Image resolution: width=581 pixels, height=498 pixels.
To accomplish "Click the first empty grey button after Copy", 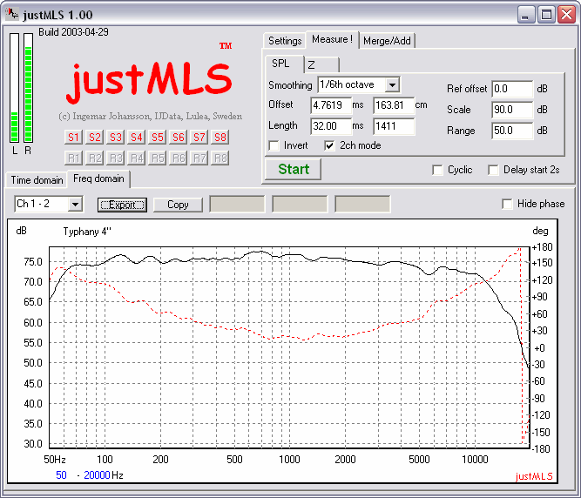I will pos(237,205).
